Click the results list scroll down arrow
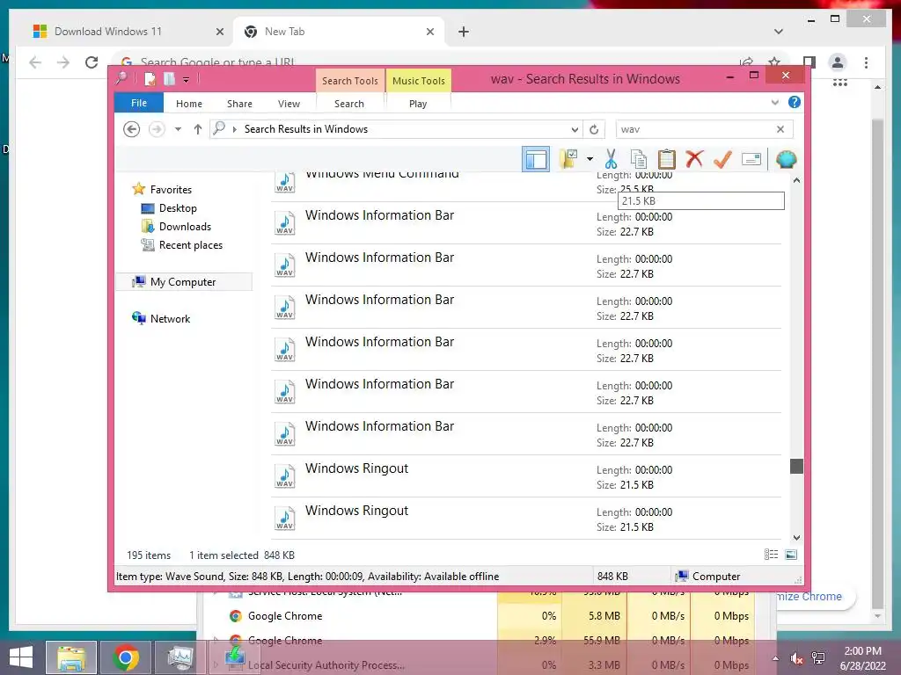 click(796, 538)
